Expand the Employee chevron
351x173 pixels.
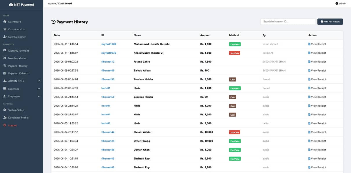pyautogui.click(x=39, y=96)
